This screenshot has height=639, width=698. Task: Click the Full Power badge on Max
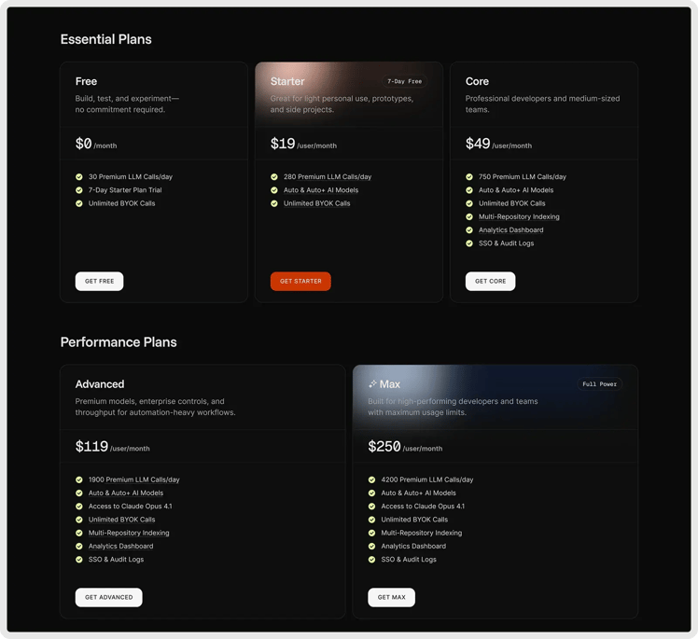[x=599, y=384]
